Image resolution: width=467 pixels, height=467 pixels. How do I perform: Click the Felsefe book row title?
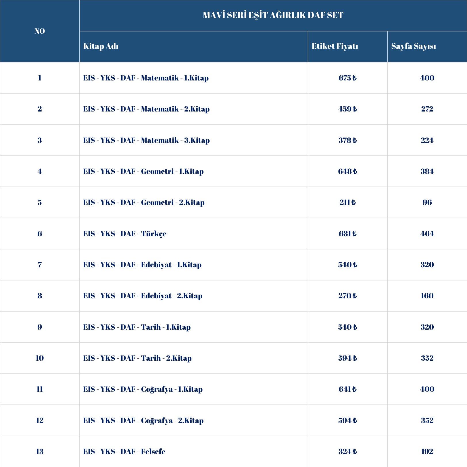pos(124,451)
